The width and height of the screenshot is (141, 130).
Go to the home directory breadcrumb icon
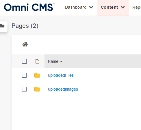[25, 44]
